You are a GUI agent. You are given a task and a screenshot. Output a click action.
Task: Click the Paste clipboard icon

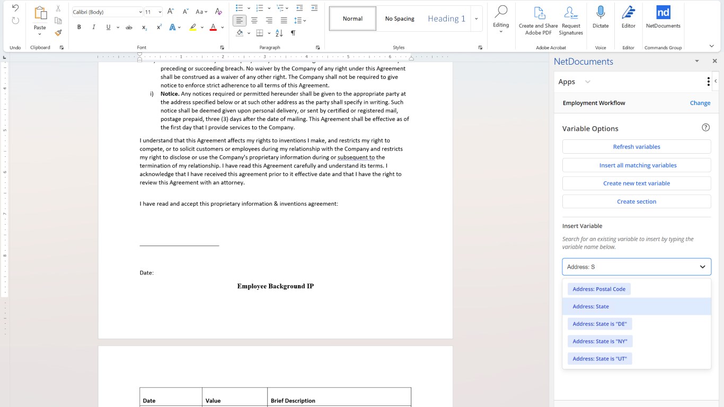pyautogui.click(x=40, y=13)
